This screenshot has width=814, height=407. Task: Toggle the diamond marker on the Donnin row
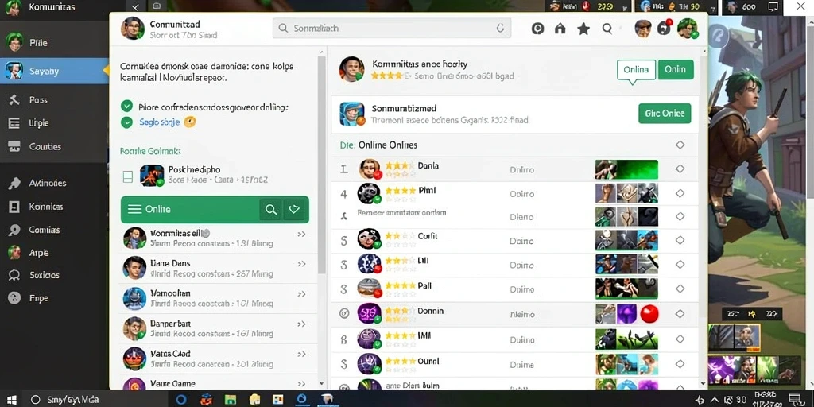[x=680, y=313]
